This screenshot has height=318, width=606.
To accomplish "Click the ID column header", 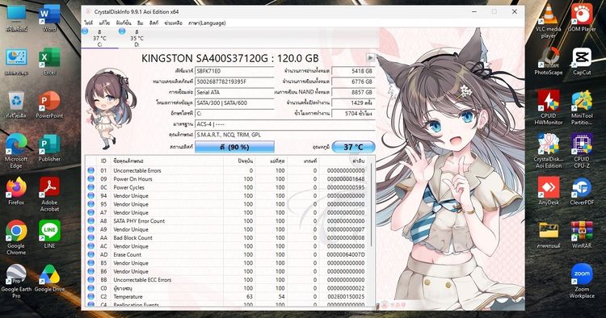I will tap(103, 161).
